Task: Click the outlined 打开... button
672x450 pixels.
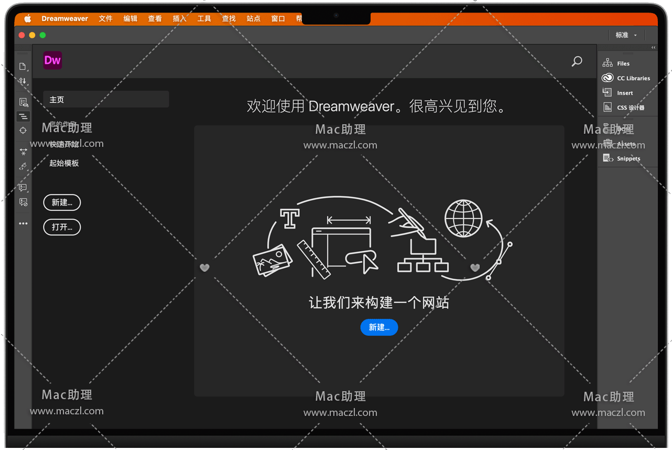Action: tap(62, 227)
